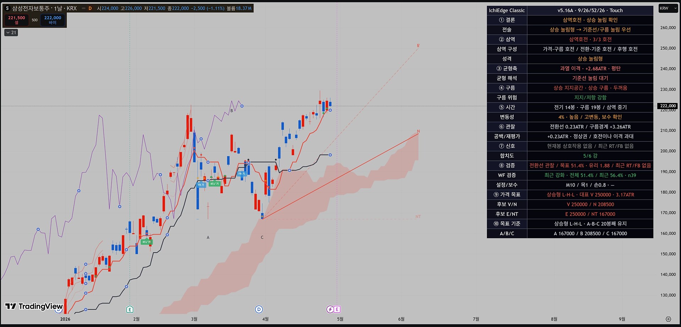The height and width of the screenshot is (327, 681).
Task: Click the 222,000 current price label
Action: click(668, 106)
